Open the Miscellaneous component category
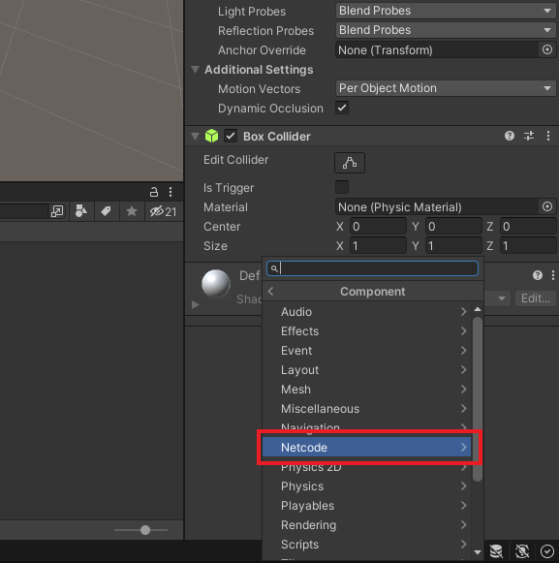Screen dimensions: 559x563 coord(366,409)
